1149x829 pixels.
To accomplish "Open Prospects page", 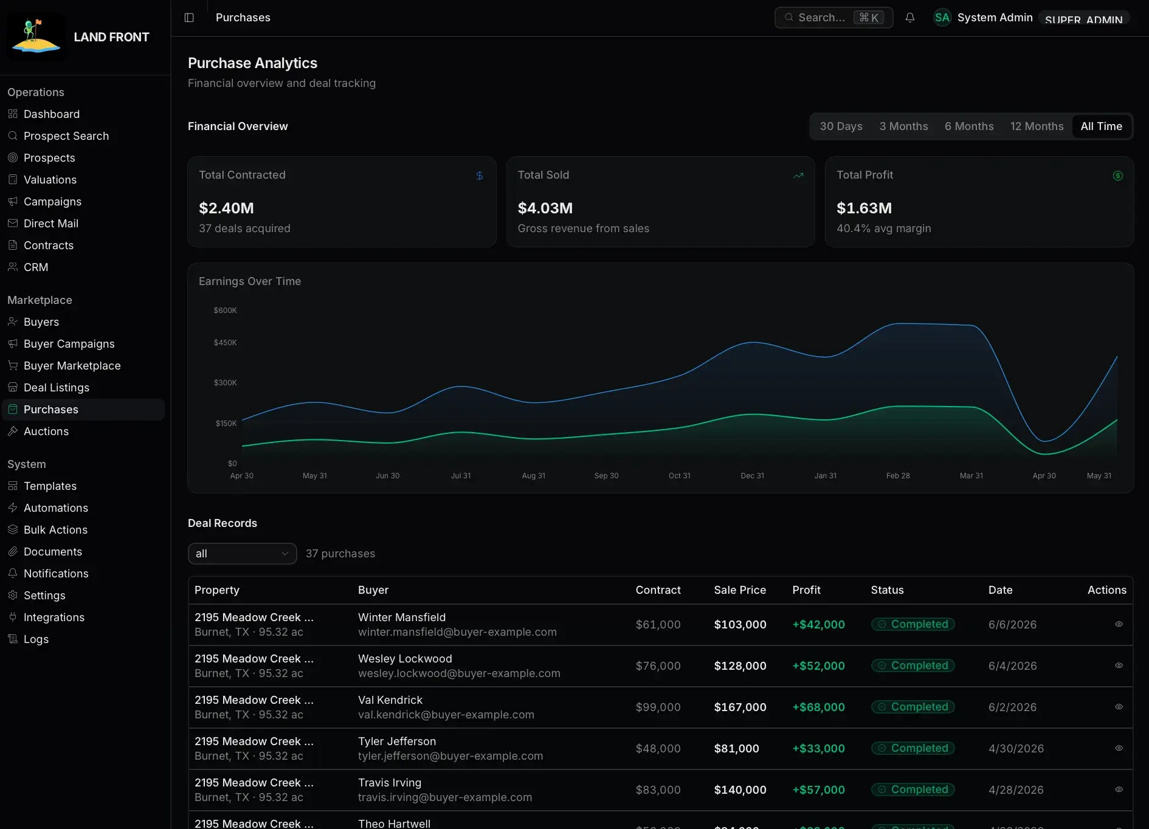I will click(x=83, y=158).
